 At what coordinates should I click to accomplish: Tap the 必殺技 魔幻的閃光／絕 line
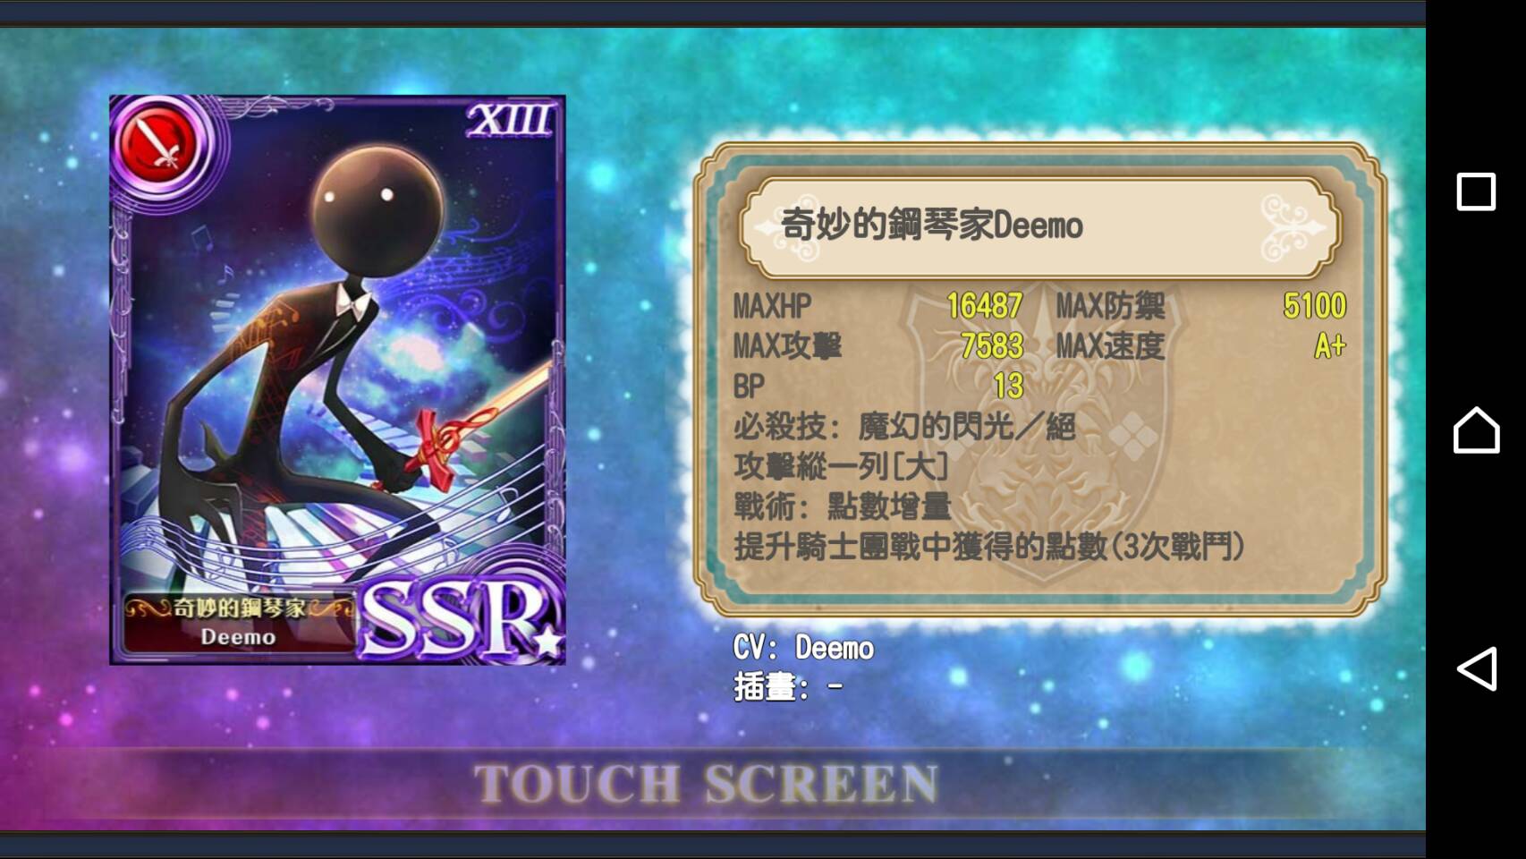[904, 426]
